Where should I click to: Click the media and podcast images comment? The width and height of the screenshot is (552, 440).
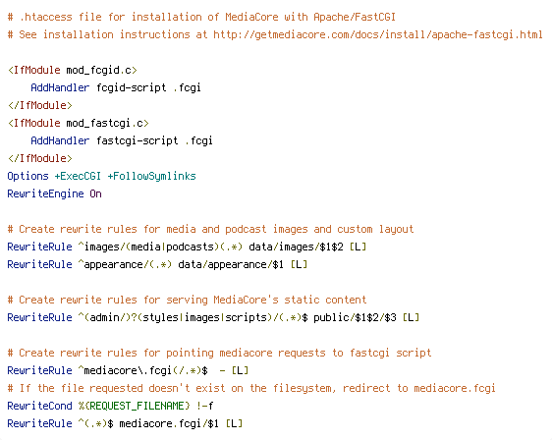(210, 229)
